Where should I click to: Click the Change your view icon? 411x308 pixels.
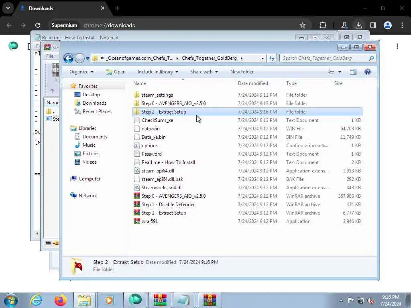point(331,72)
